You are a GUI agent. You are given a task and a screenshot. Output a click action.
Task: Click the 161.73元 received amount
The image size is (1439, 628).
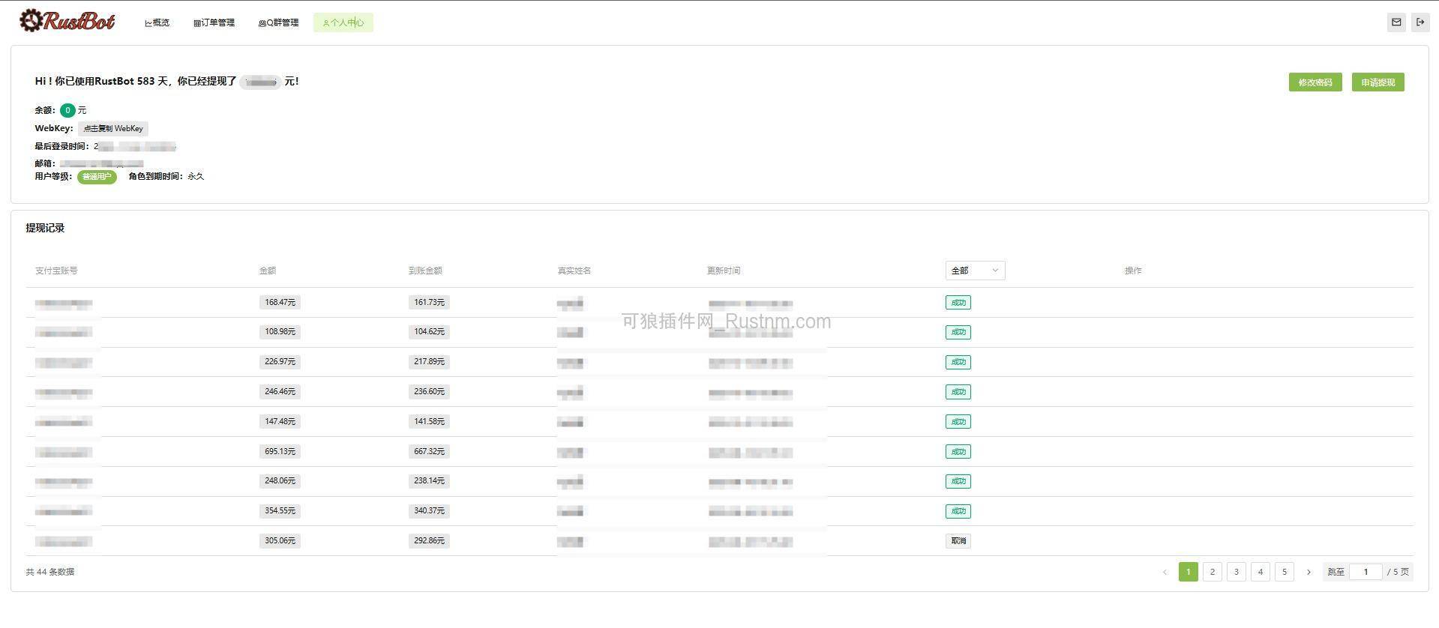[x=429, y=303]
